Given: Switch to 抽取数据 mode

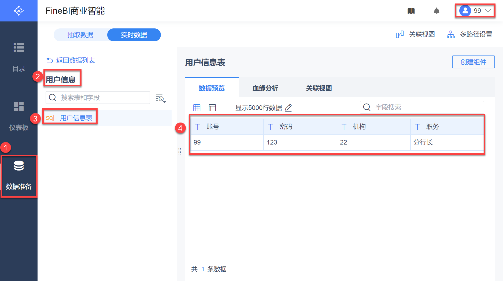Looking at the screenshot, I should point(80,35).
